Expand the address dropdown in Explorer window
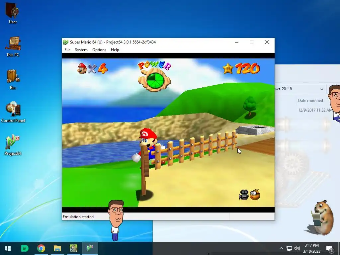 pos(321,89)
